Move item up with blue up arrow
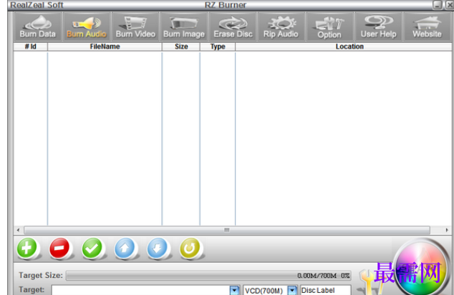The image size is (454, 295). click(x=125, y=248)
